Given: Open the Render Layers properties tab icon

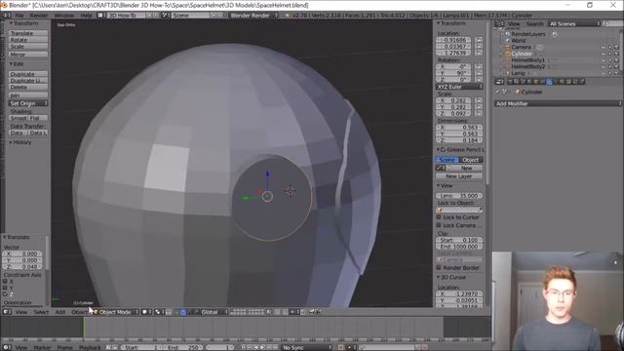Looking at the screenshot, I should [517, 82].
